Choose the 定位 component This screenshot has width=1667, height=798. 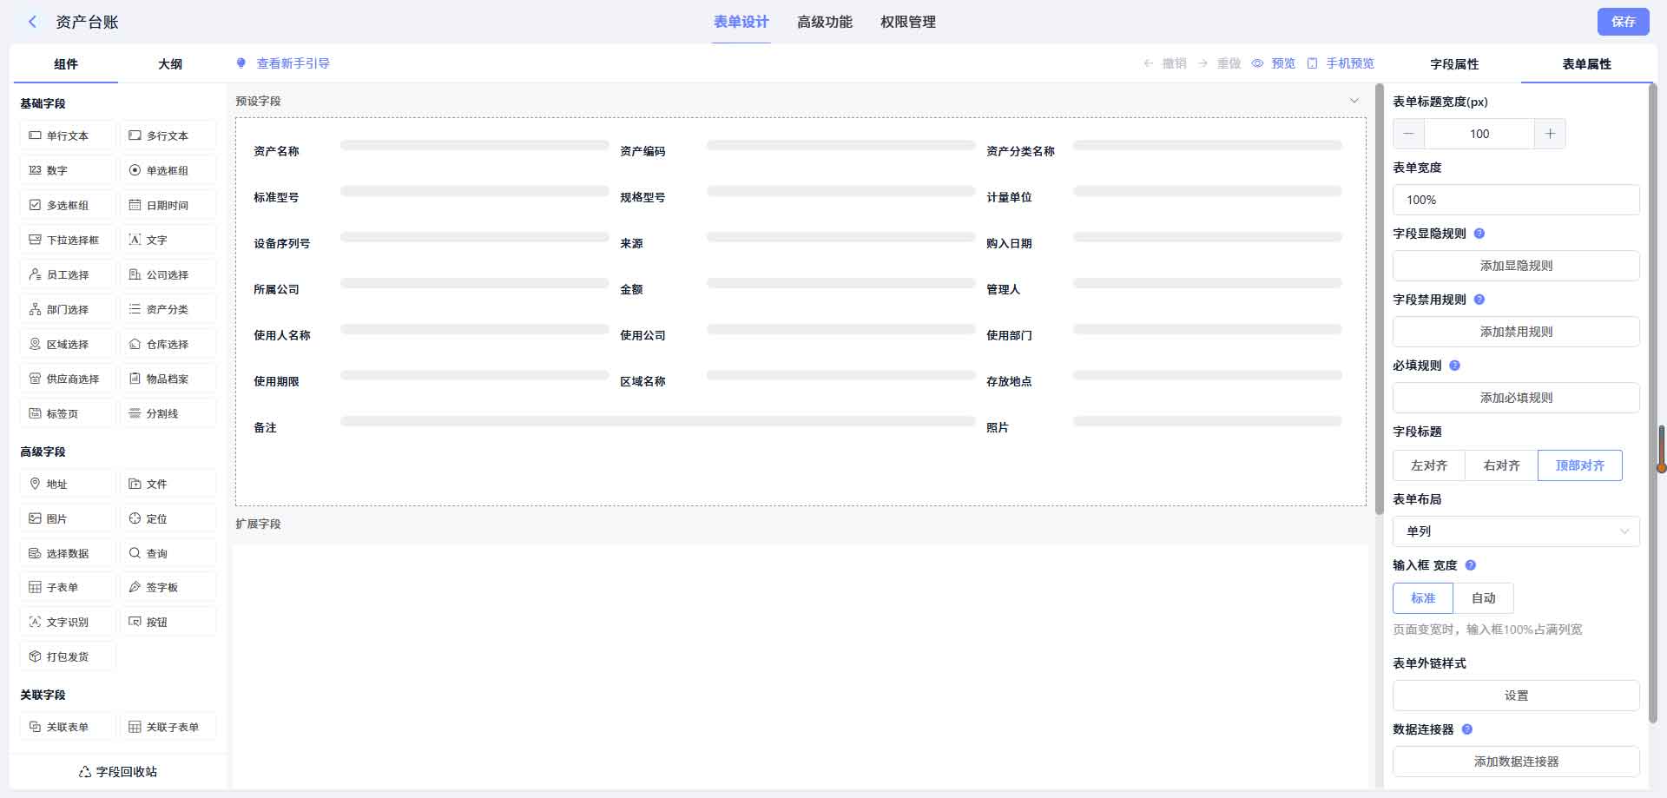[168, 518]
